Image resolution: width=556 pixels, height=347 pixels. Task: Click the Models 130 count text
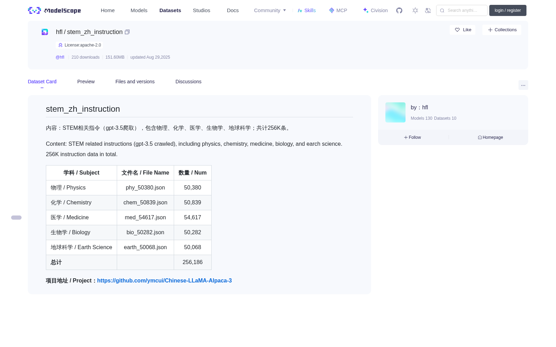pyautogui.click(x=422, y=118)
